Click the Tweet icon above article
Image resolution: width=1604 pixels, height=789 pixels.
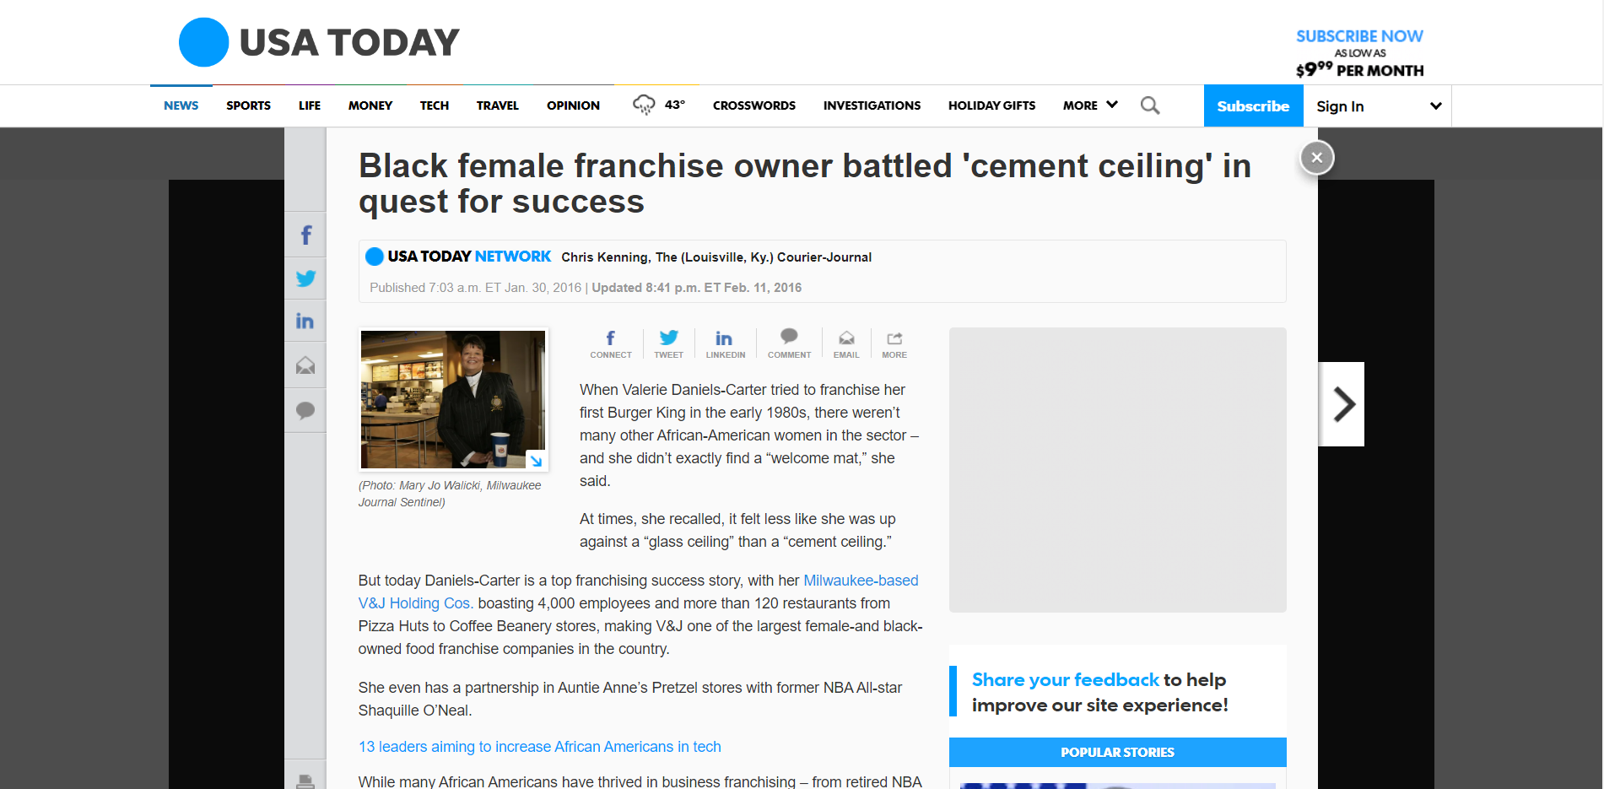pos(669,343)
